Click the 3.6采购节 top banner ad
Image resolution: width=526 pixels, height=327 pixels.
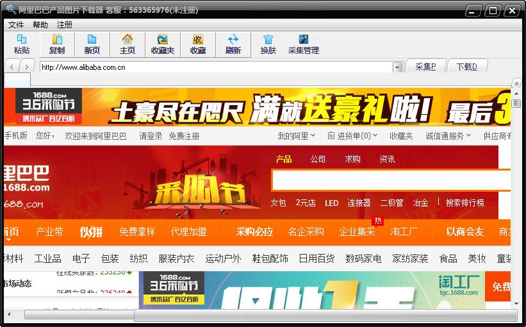click(x=258, y=107)
